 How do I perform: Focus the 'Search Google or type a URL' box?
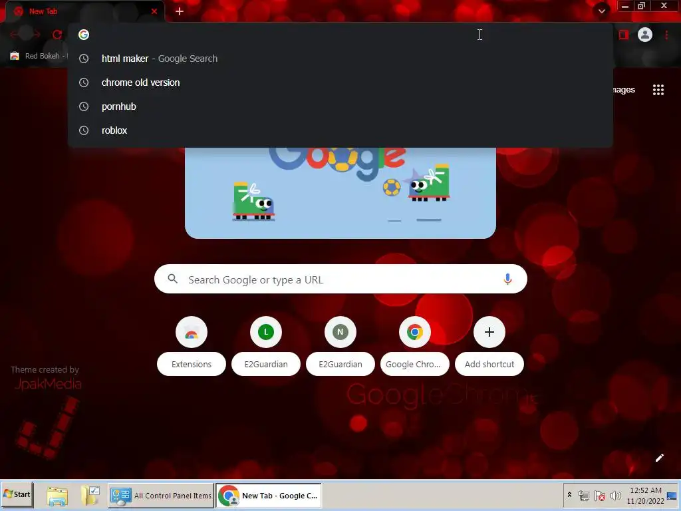[x=340, y=279]
